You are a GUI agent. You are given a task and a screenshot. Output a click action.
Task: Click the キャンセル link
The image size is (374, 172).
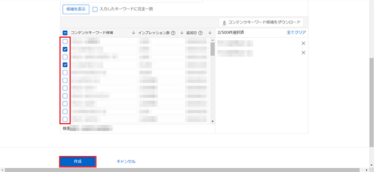126,162
